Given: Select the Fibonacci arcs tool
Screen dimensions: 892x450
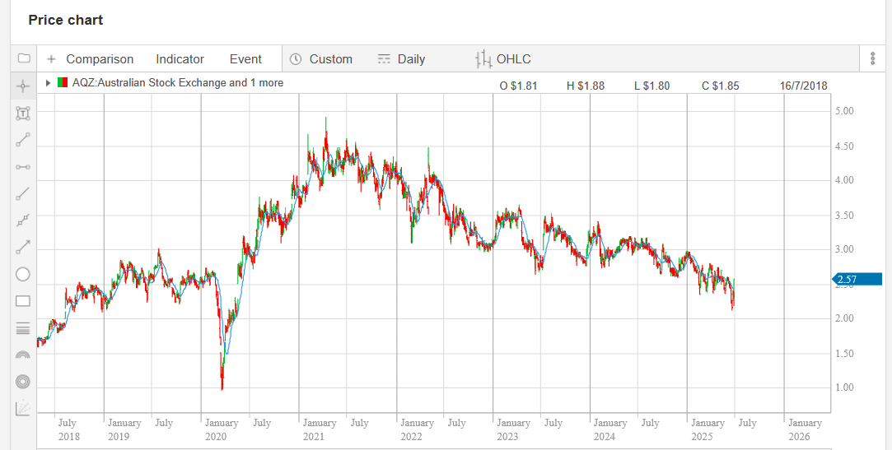Looking at the screenshot, I should point(23,355).
